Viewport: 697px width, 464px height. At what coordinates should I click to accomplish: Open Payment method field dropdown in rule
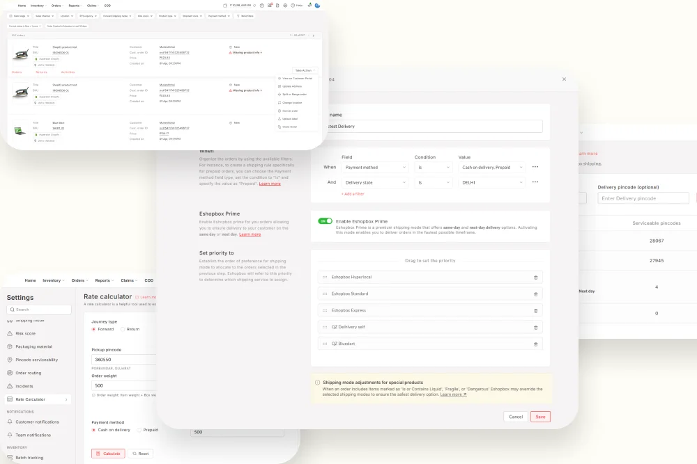[x=375, y=167]
